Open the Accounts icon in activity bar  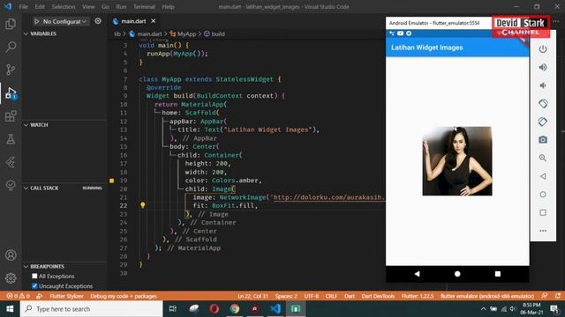pyautogui.click(x=11, y=255)
